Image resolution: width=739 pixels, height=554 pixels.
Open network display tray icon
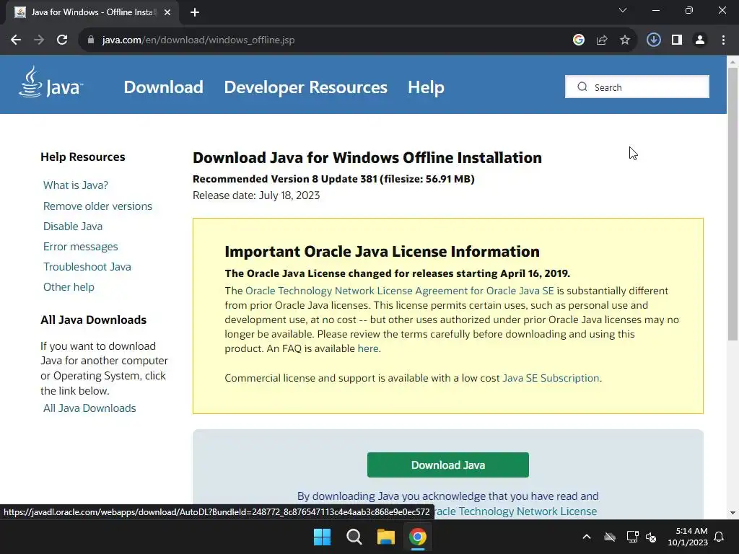click(x=632, y=537)
